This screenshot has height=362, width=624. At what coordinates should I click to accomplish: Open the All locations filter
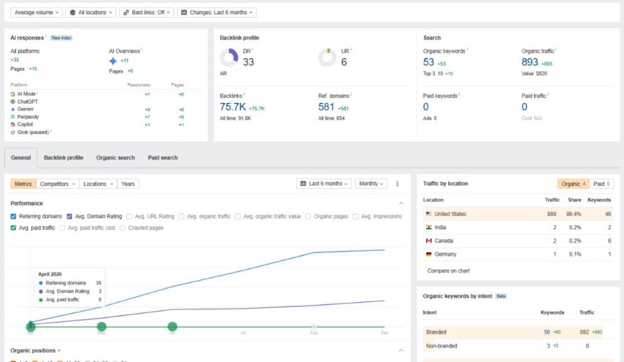click(91, 12)
